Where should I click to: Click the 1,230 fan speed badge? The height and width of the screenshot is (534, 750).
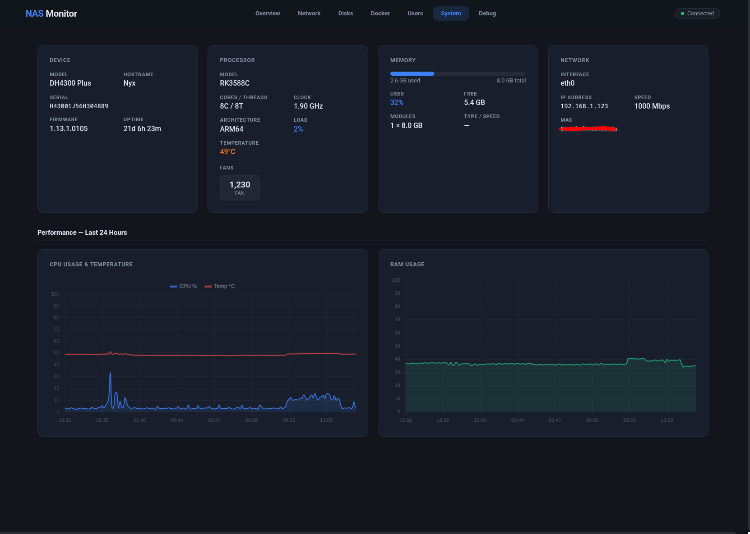(240, 188)
